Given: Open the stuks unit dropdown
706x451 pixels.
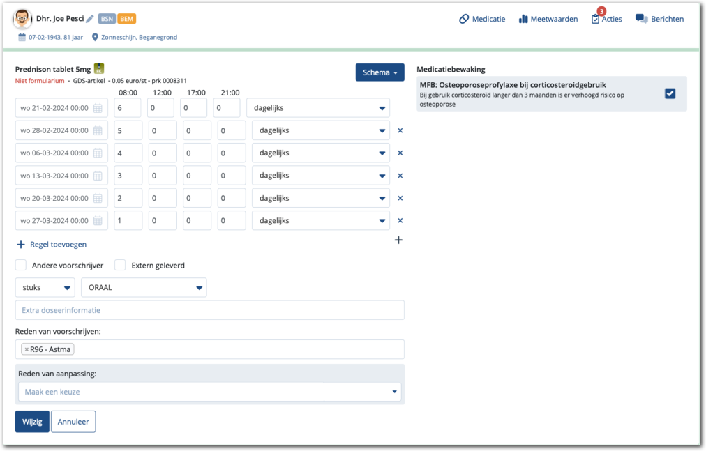Looking at the screenshot, I should pyautogui.click(x=45, y=287).
